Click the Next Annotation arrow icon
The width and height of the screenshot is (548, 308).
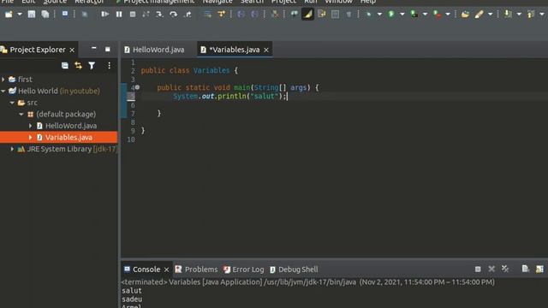(x=508, y=15)
